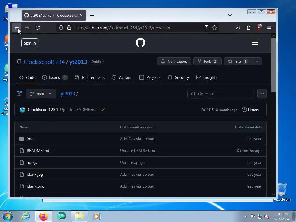This screenshot has height=222, width=296.
Task: Open the blank.png file name
Action: click(x=36, y=186)
